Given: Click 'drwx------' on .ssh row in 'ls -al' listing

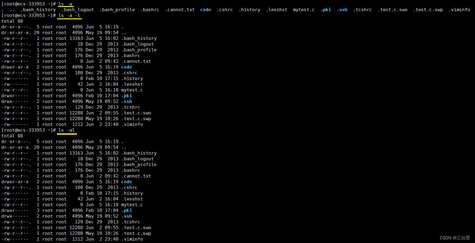Looking at the screenshot, I should pos(15,216).
